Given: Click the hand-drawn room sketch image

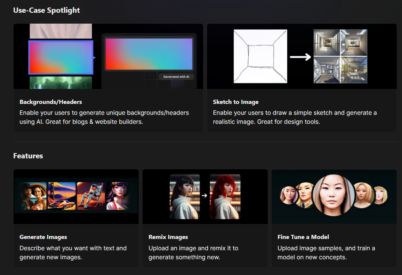Looking at the screenshot, I should pyautogui.click(x=260, y=56).
